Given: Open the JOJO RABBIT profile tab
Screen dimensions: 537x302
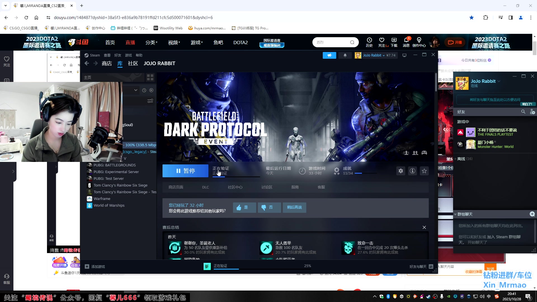Looking at the screenshot, I should [159, 63].
